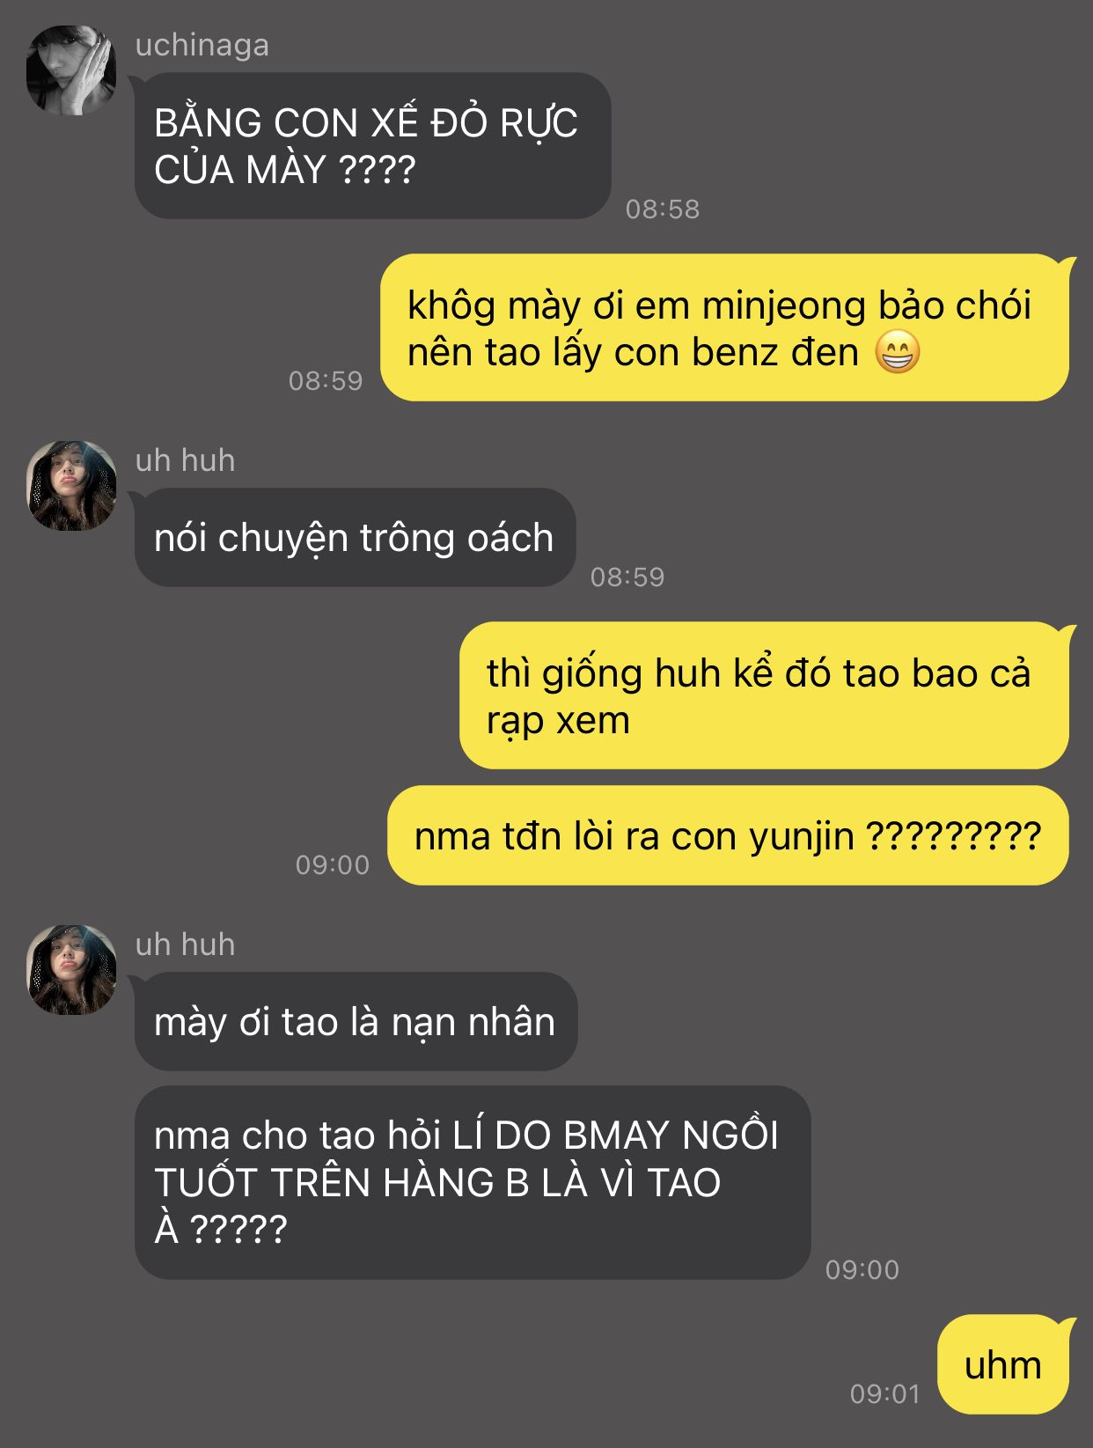Tap the yellow 'uhm' reply bubble

point(1003,1365)
